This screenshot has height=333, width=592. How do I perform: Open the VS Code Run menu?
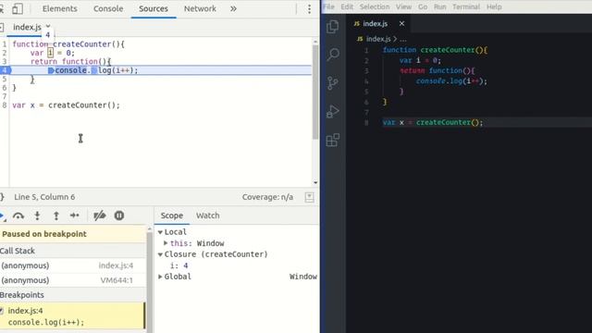pyautogui.click(x=440, y=6)
